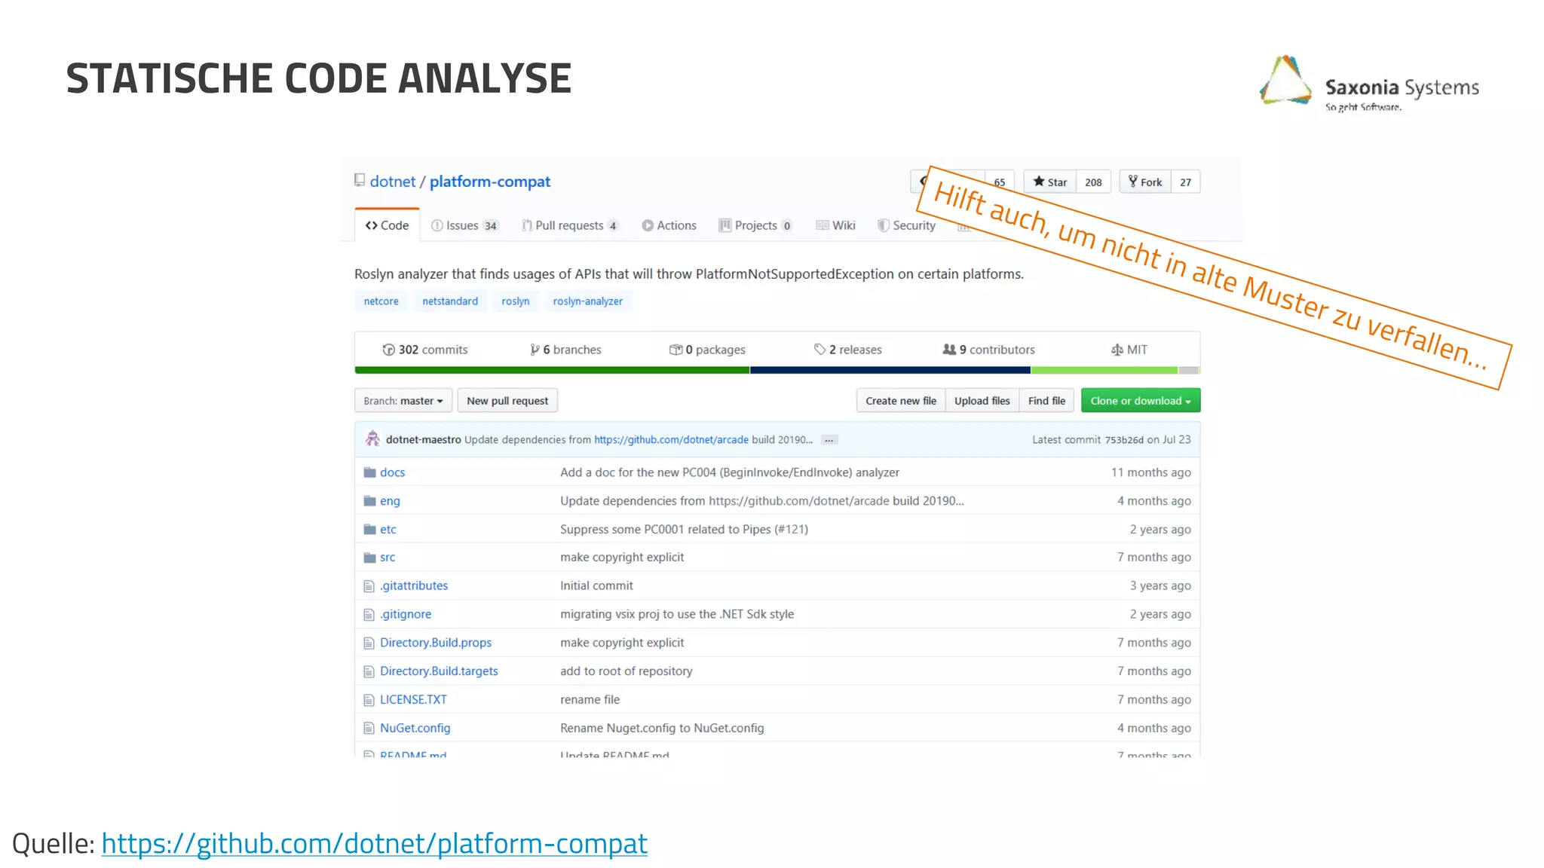View the 9 contributors

click(988, 350)
